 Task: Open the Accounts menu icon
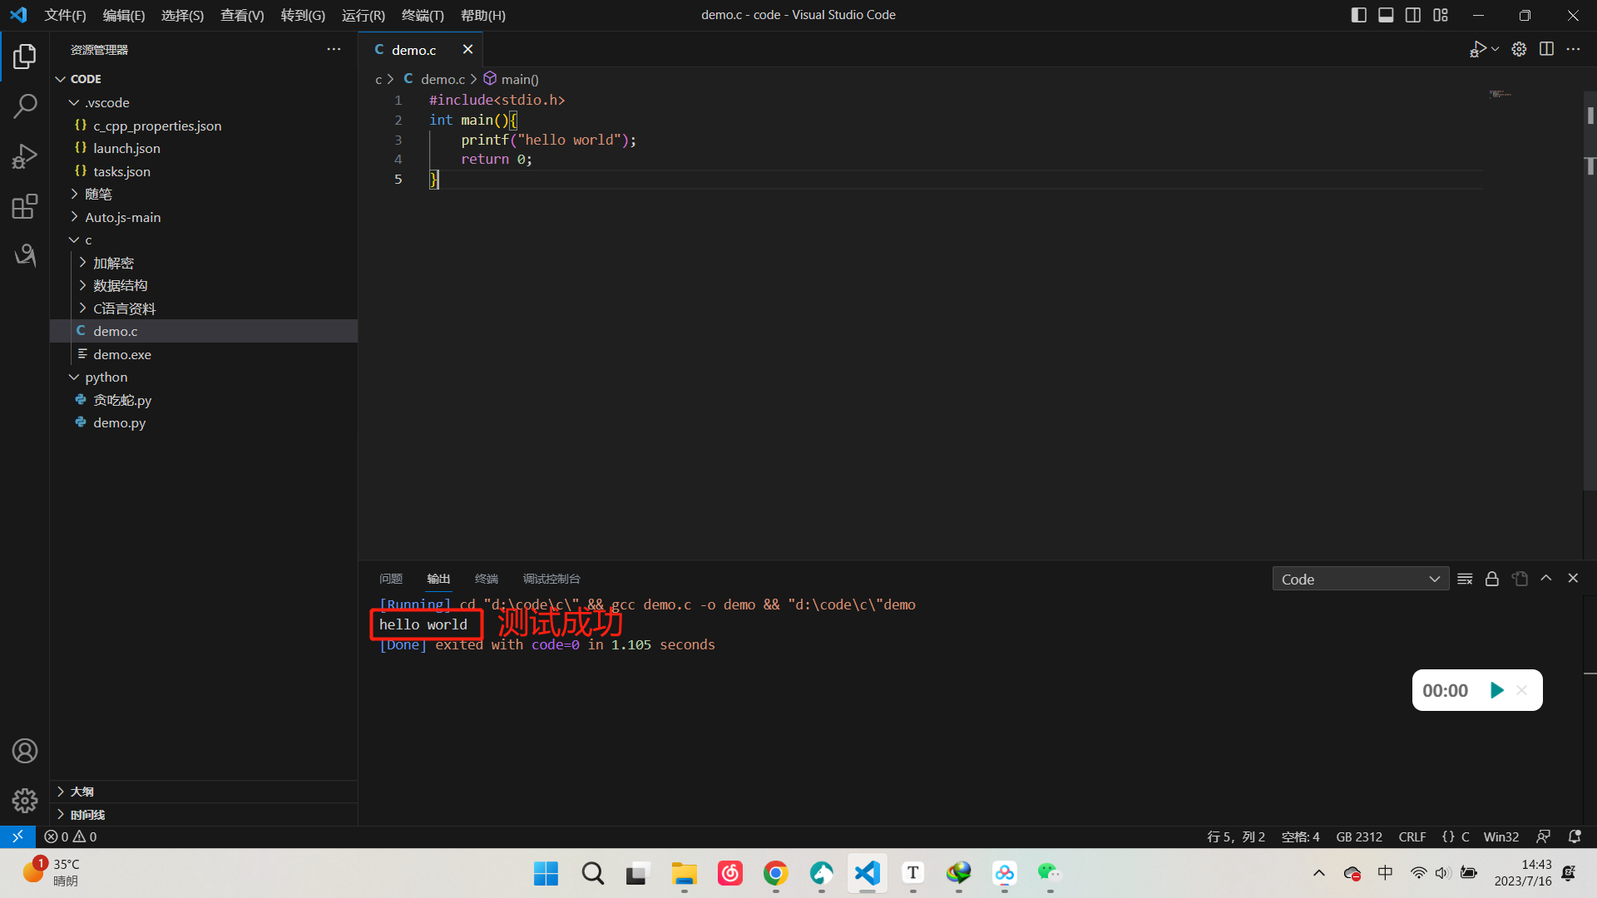(x=25, y=751)
